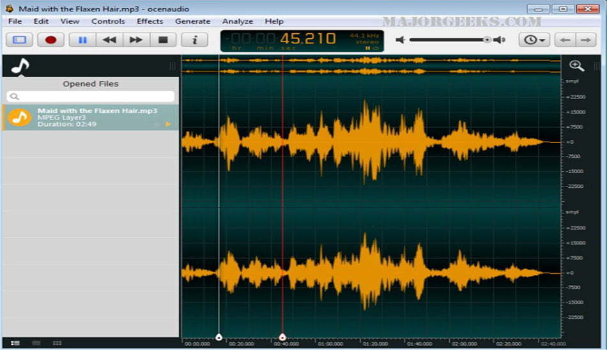This screenshot has width=607, height=350.
Task: Click 02:20.000 on the time ruler
Action: (x=509, y=344)
